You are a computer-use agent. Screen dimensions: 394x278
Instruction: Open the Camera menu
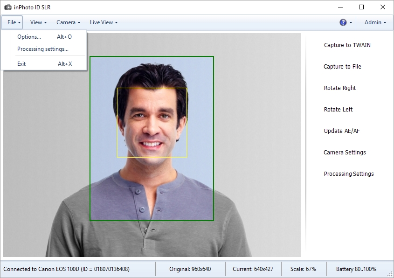pyautogui.click(x=68, y=22)
